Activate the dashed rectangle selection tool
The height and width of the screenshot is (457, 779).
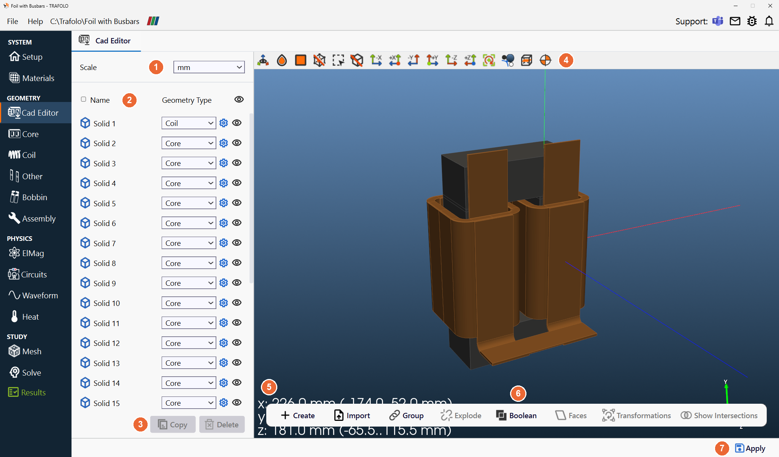click(x=338, y=60)
